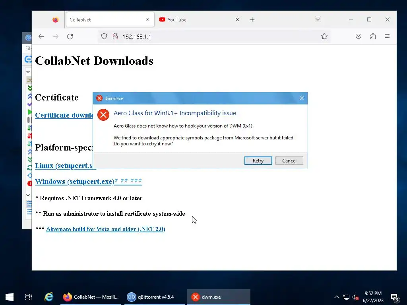Open the Linux (setupcert.sh) link

click(64, 166)
